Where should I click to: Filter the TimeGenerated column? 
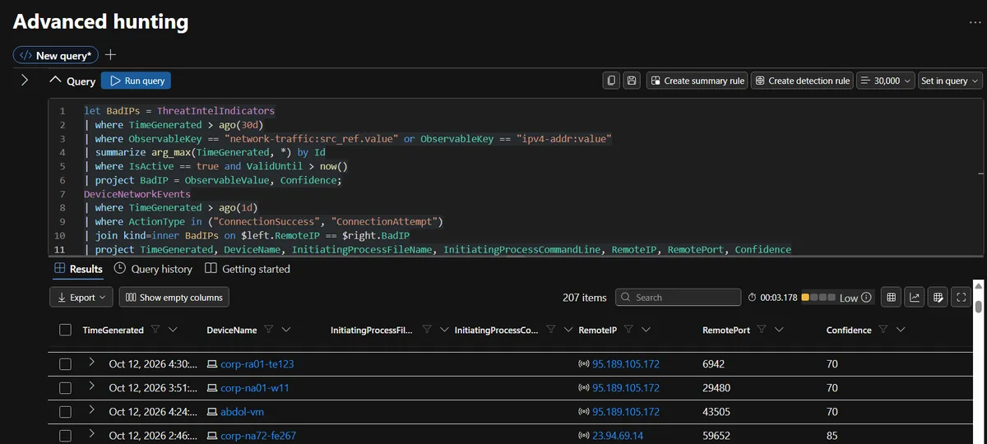pos(154,330)
